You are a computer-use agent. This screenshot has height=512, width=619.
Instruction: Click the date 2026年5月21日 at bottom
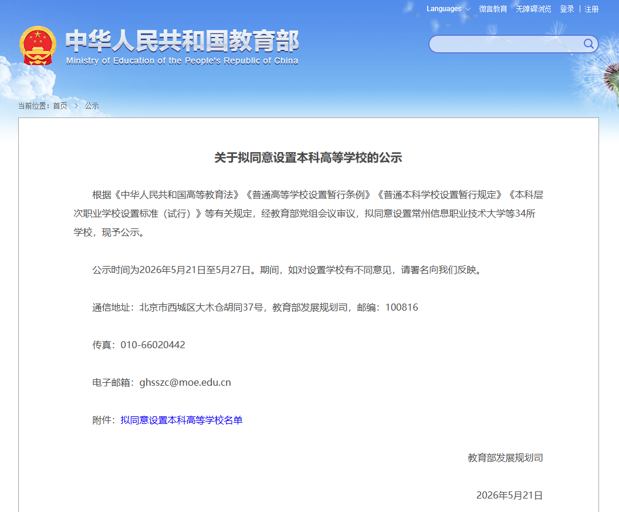coord(510,496)
